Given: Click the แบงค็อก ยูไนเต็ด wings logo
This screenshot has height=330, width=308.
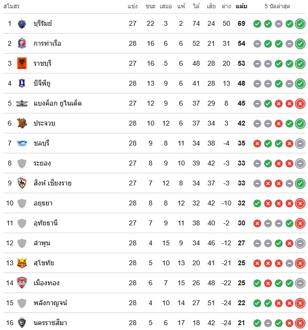Looking at the screenshot, I should tap(22, 103).
